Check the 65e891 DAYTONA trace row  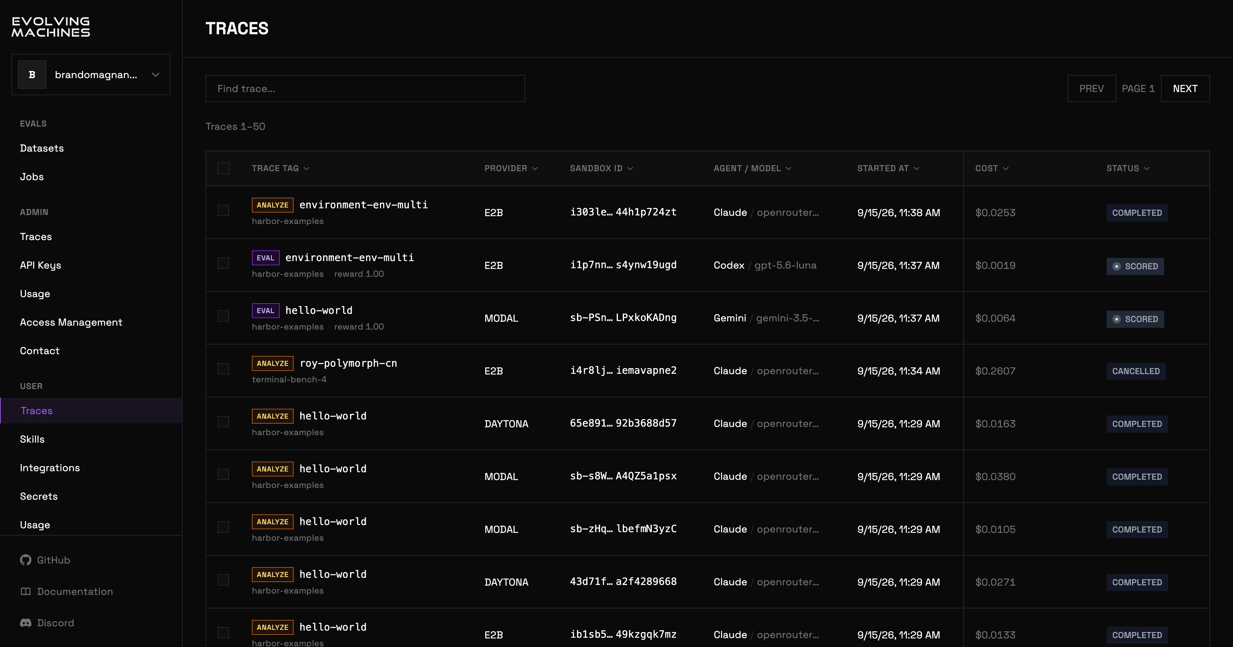point(223,422)
